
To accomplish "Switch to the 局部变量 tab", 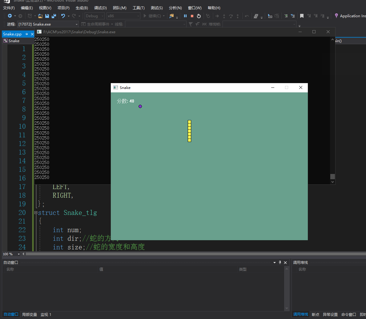I will [x=29, y=314].
